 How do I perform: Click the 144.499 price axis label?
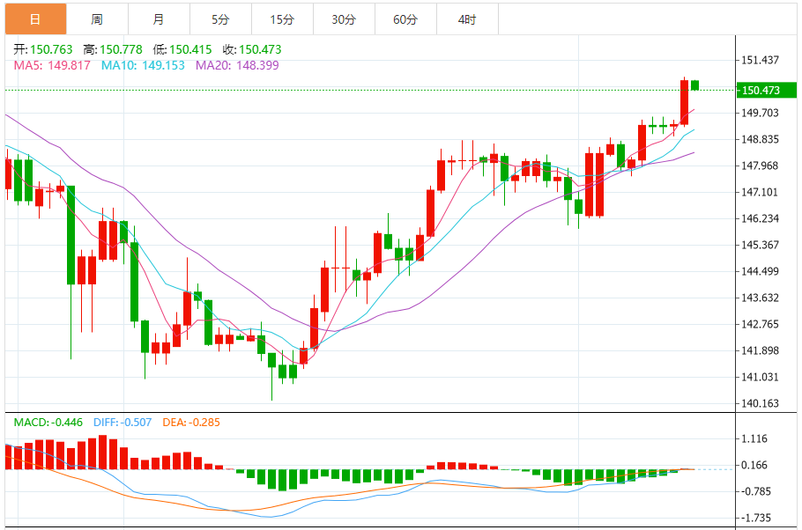coord(760,271)
